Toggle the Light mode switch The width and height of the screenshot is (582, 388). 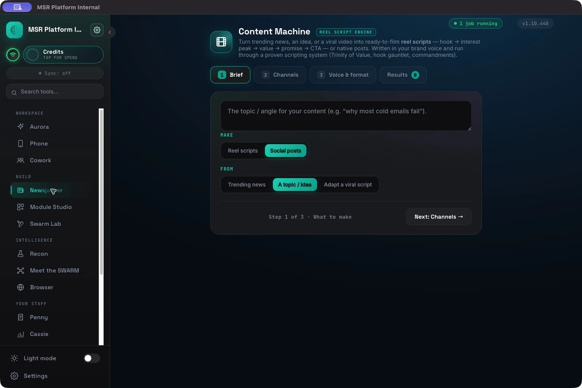coord(92,358)
